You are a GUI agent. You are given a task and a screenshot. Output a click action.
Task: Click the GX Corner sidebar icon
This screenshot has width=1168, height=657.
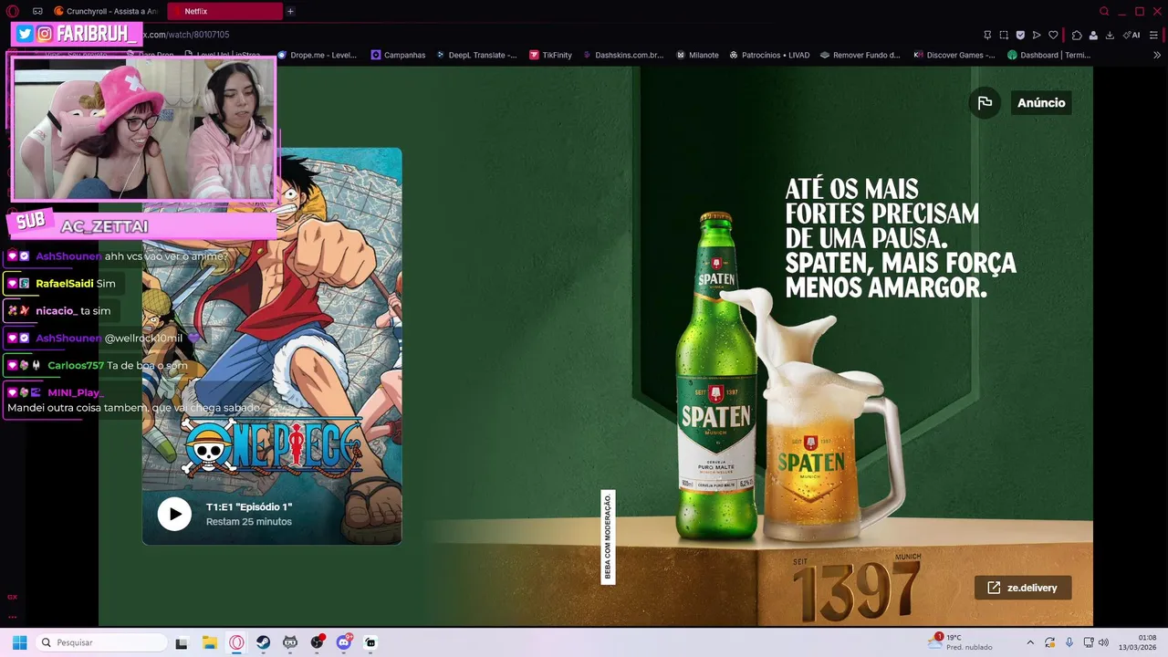pyautogui.click(x=13, y=597)
